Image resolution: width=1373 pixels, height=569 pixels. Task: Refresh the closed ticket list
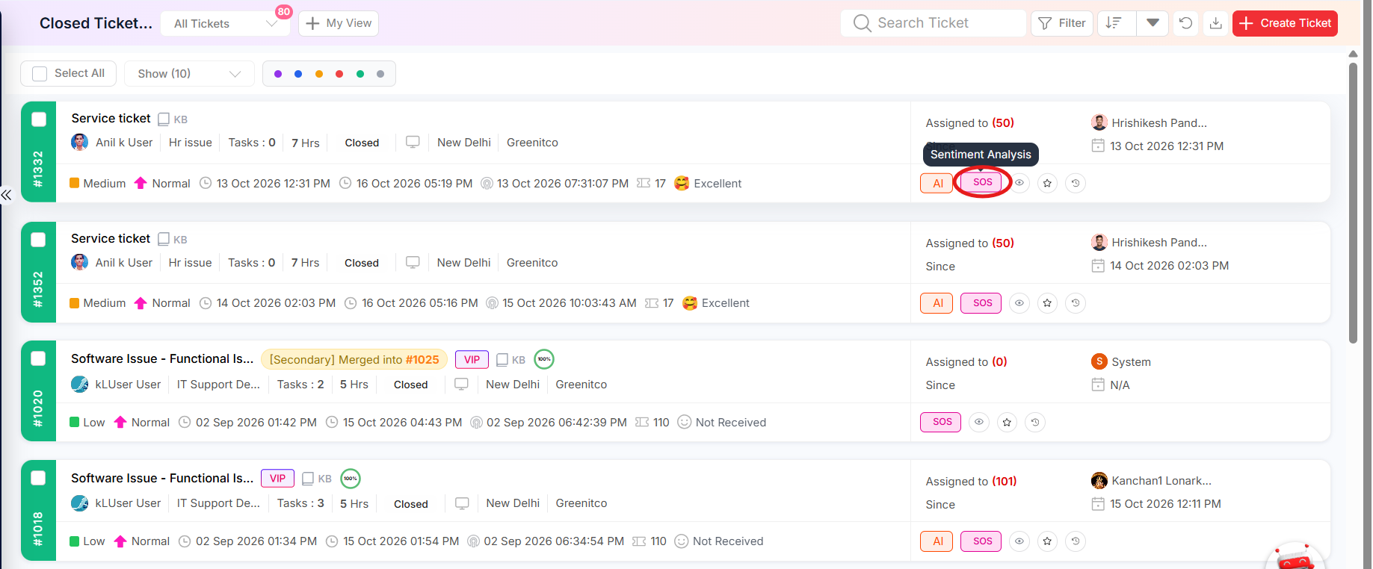click(1185, 23)
